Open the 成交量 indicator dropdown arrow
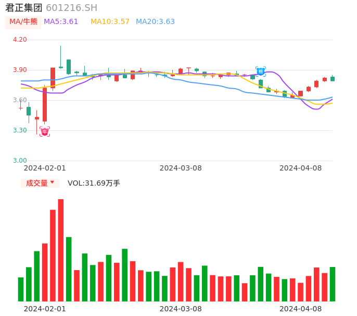Image resolution: width=357 pixels, height=316 pixels. coord(52,183)
